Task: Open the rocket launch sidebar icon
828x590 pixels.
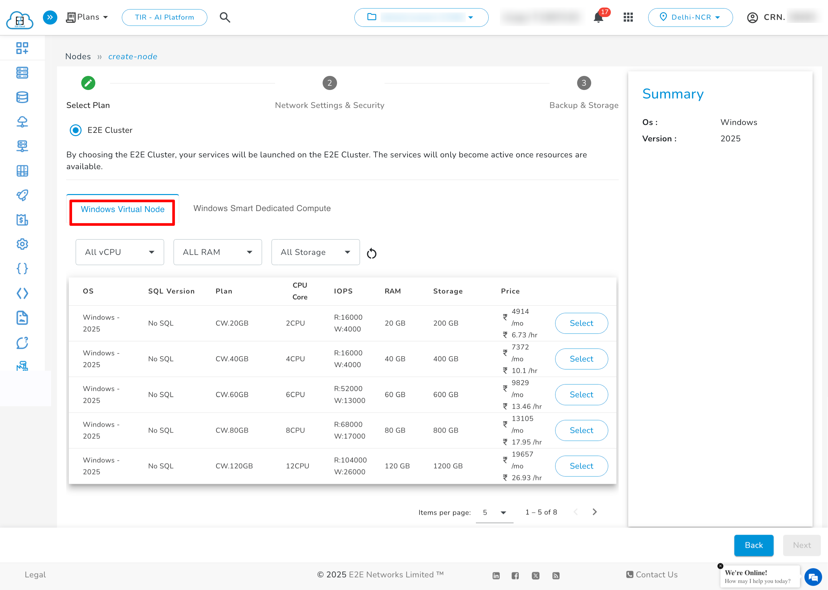Action: 22,195
